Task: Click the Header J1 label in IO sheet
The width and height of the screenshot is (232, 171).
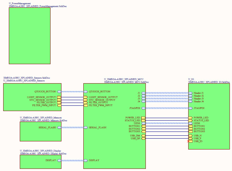Action: (x=198, y=93)
